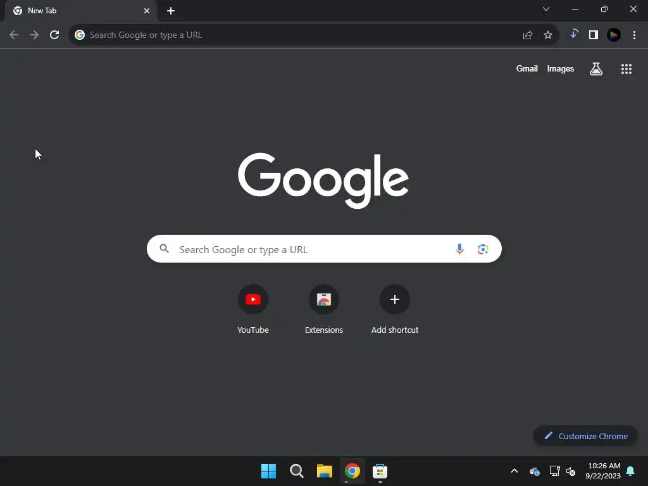648x486 pixels.
Task: Focus the Google search box
Action: click(324, 249)
